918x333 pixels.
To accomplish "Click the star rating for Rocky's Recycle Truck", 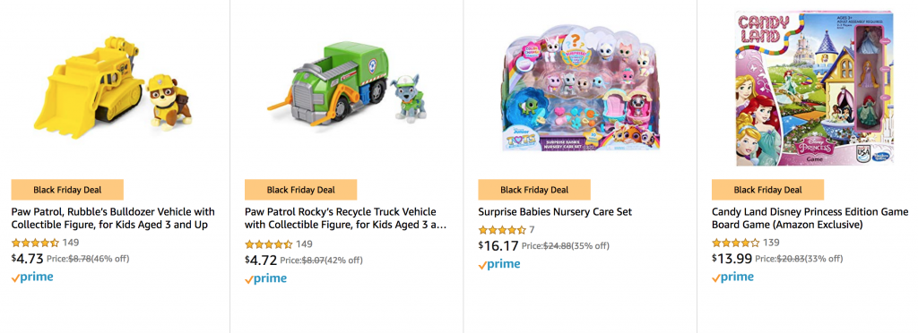I will [269, 243].
